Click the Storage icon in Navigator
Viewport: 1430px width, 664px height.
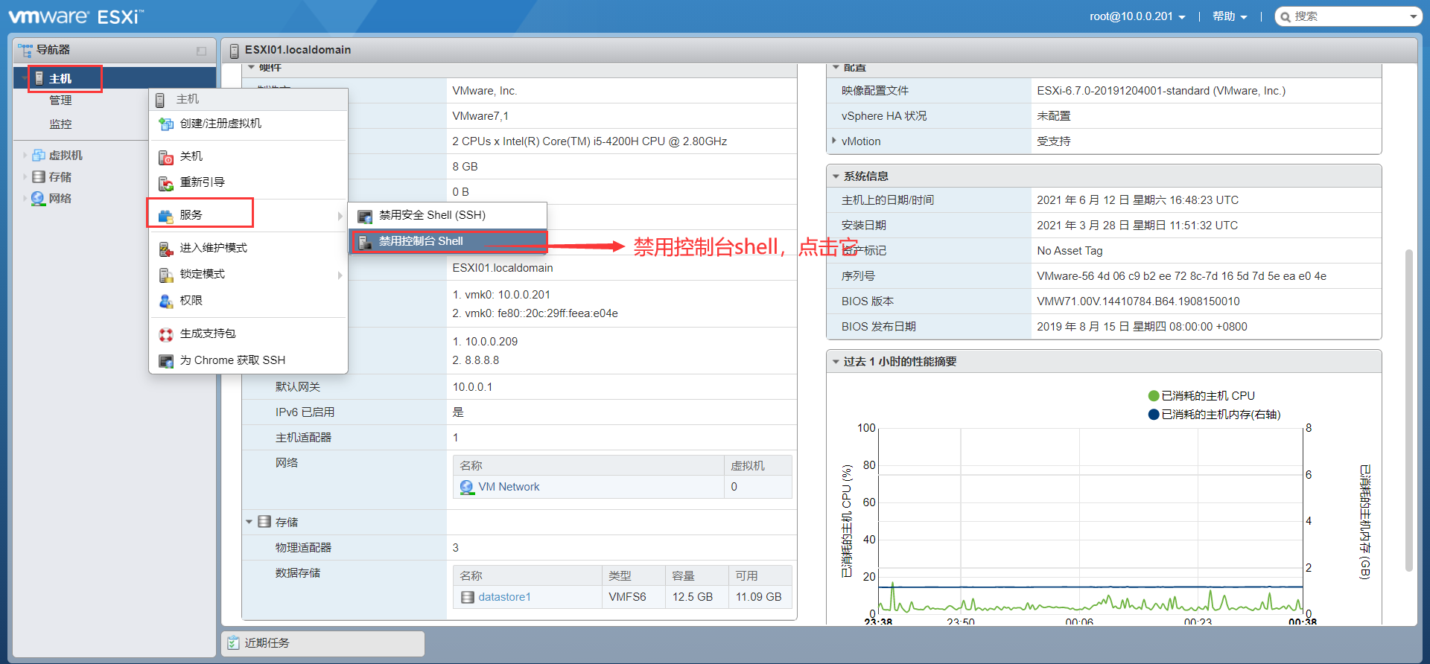[39, 176]
